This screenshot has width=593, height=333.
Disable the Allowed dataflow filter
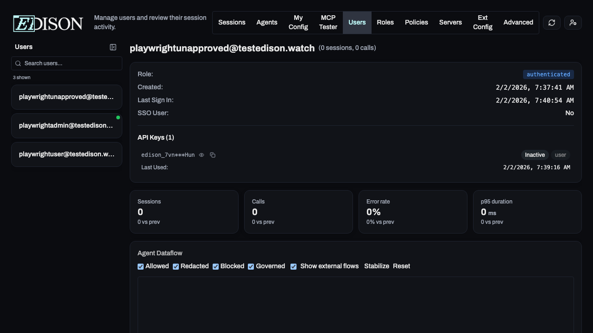click(x=140, y=266)
